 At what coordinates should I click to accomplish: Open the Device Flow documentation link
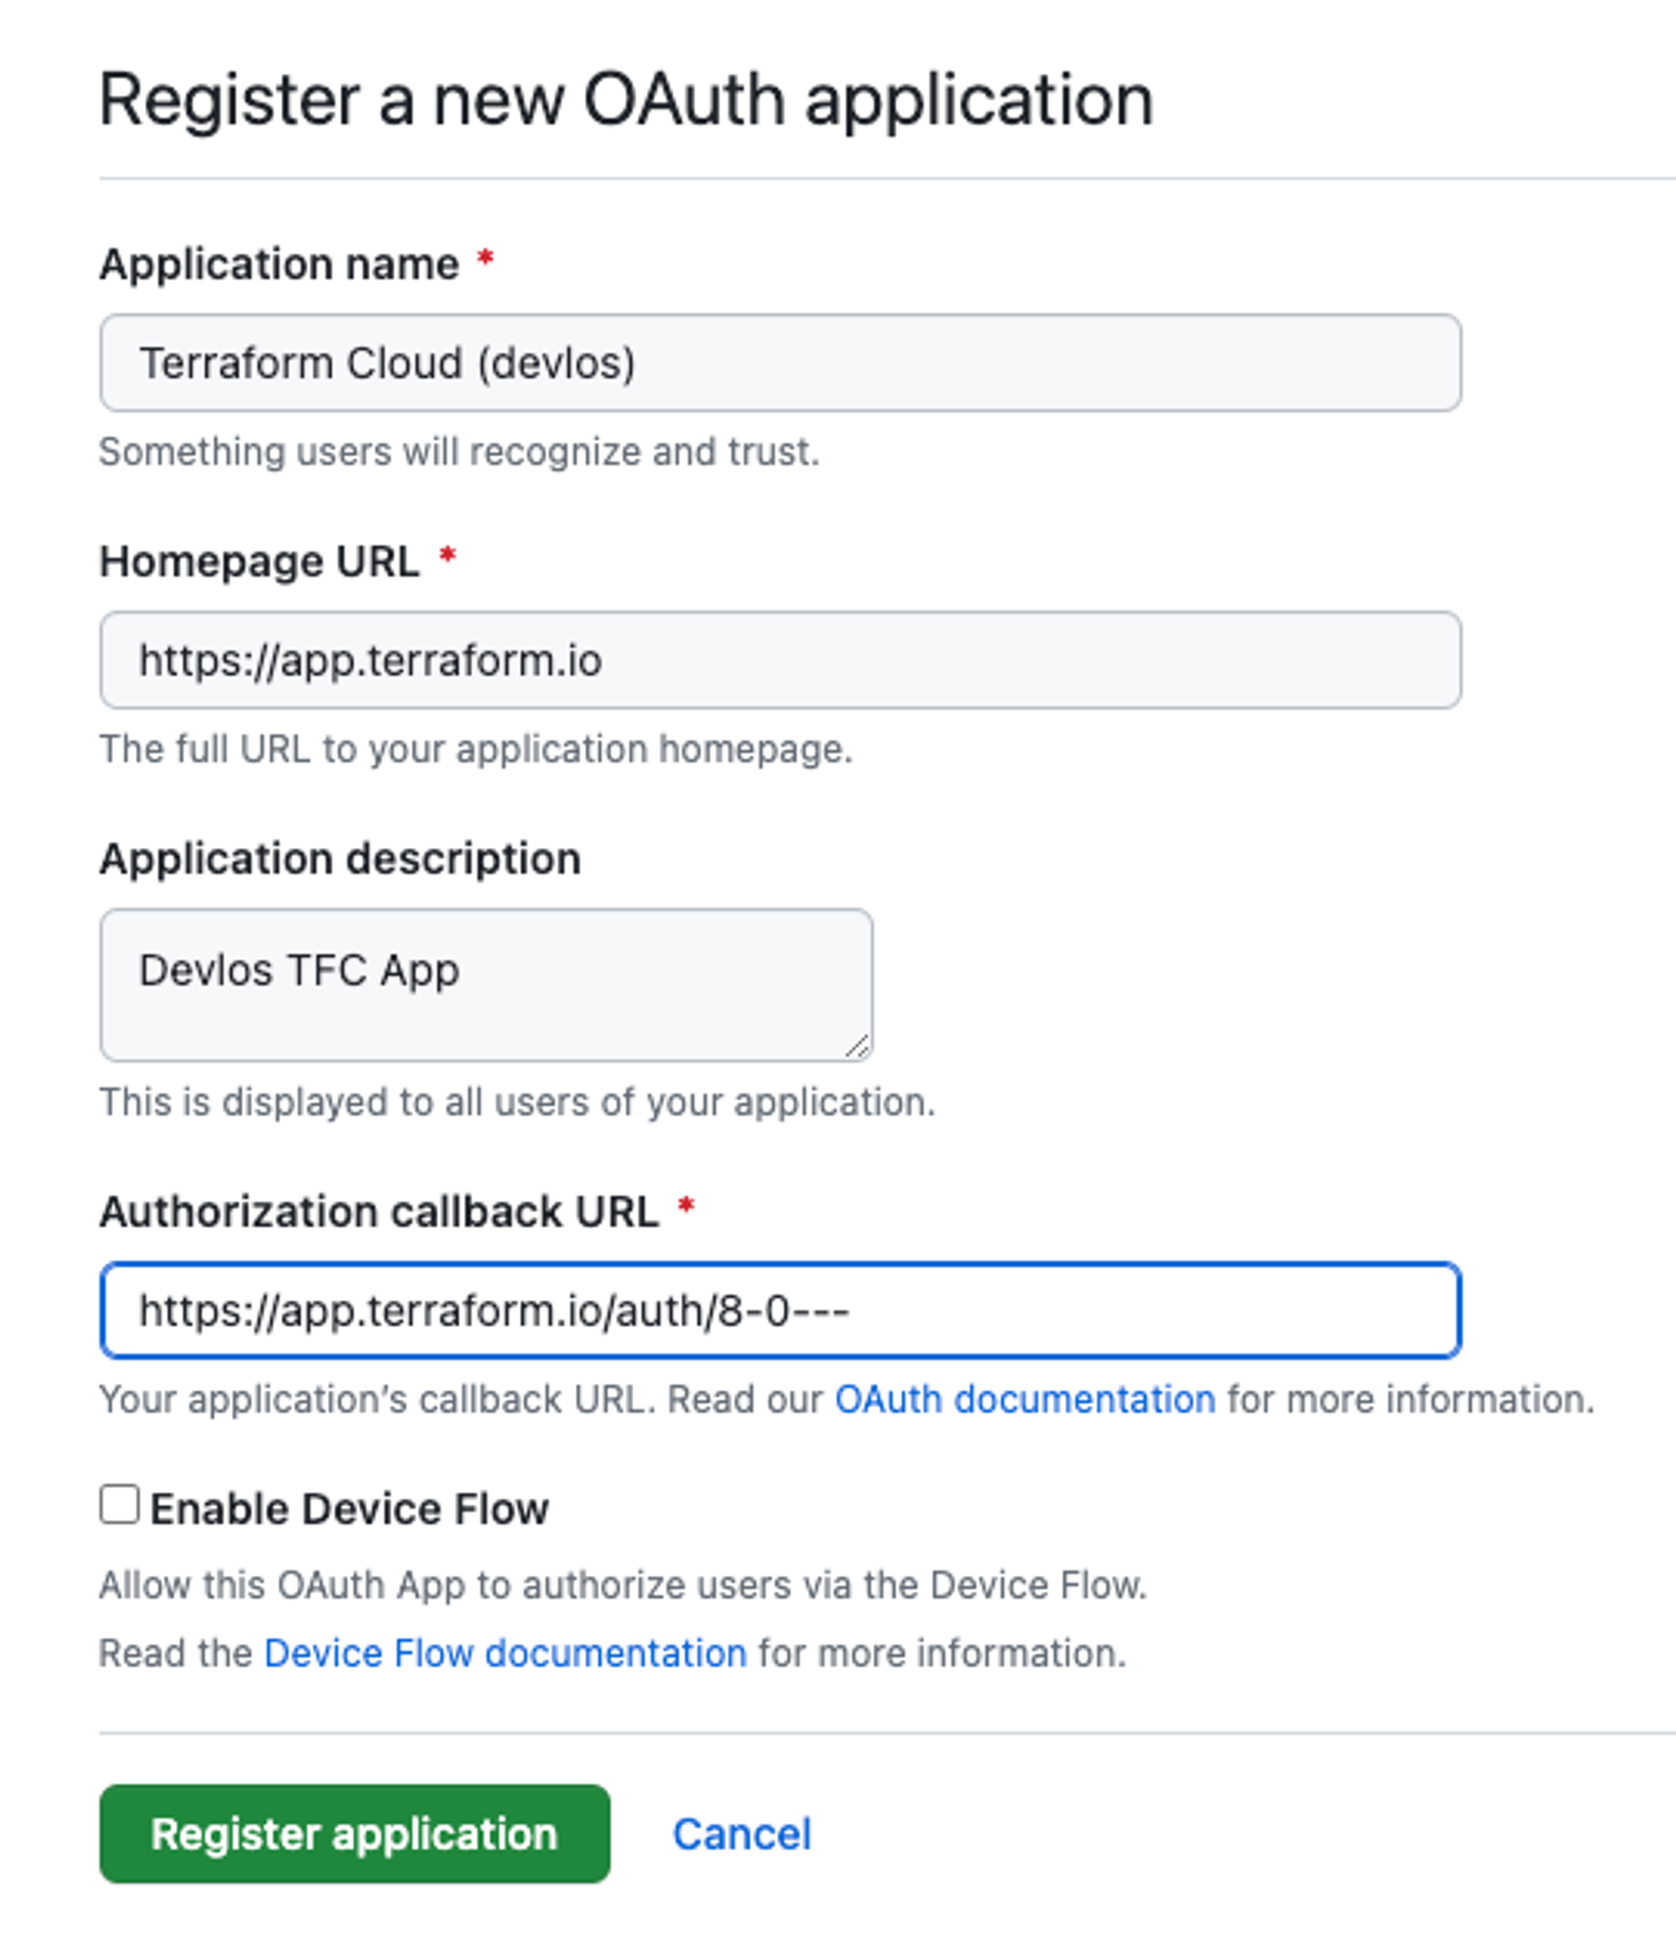point(505,1653)
